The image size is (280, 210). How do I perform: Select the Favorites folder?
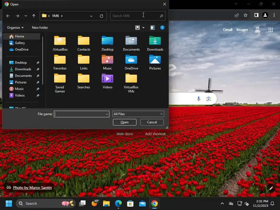(60, 62)
